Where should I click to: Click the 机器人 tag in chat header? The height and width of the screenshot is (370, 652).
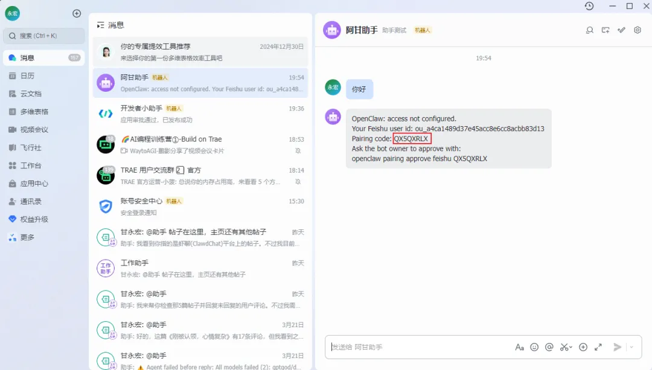click(423, 30)
